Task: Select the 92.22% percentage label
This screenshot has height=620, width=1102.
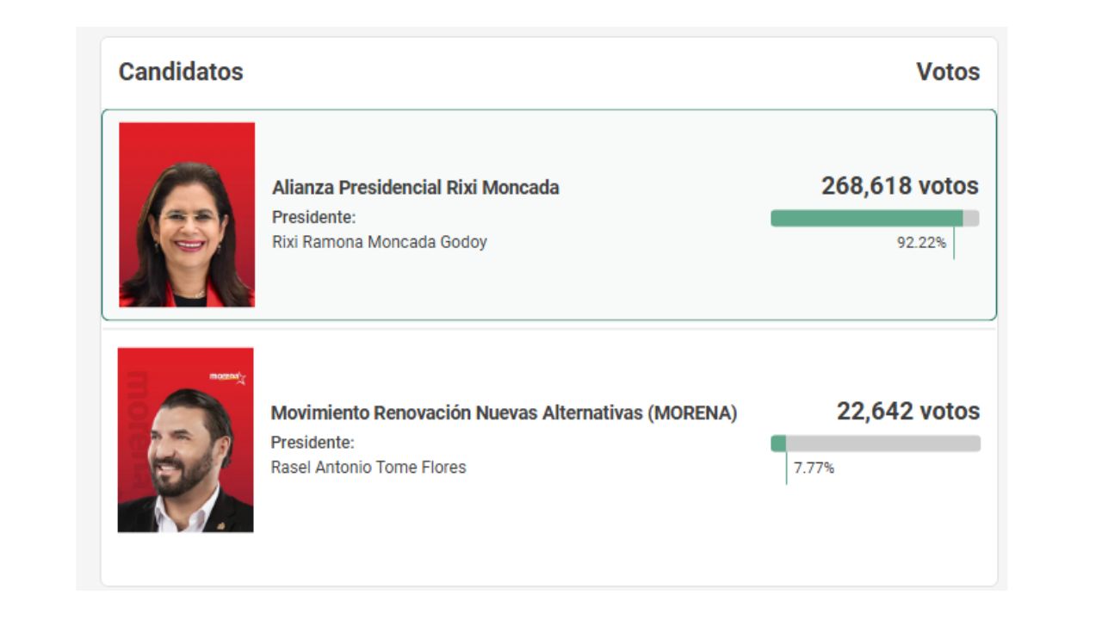Action: (920, 243)
